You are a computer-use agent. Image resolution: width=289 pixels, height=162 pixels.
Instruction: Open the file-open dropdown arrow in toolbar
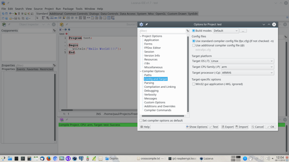pyautogui.click(x=13, y=18)
